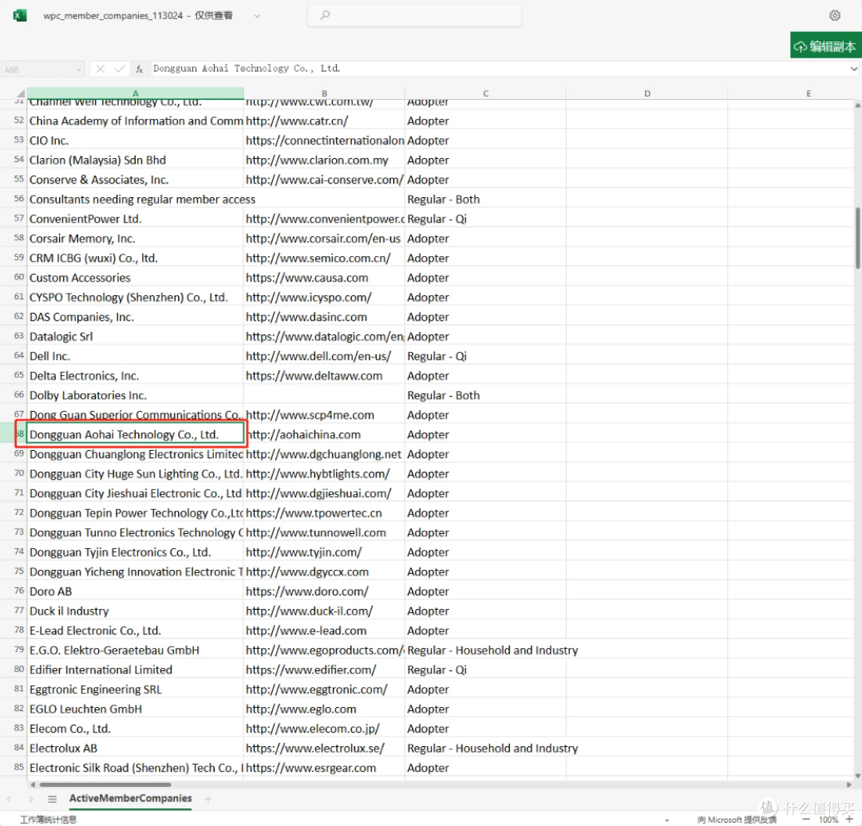Click the https://www.causa.com cell
The width and height of the screenshot is (862, 826).
pos(324,278)
